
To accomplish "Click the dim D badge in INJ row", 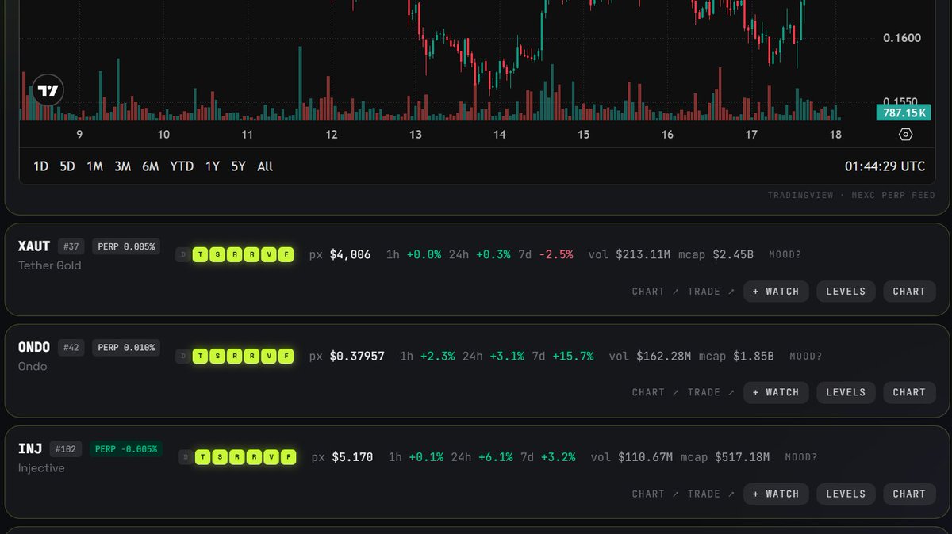I will [x=185, y=457].
